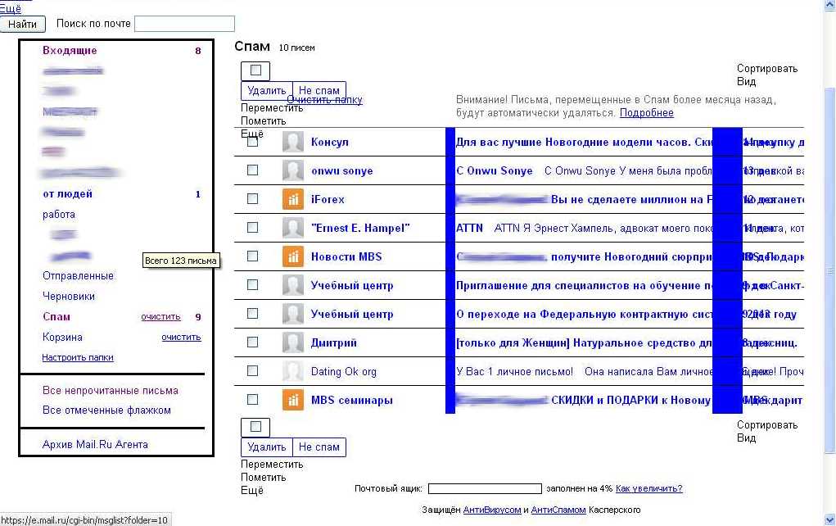Click the bottom Не спам button

coord(319,447)
